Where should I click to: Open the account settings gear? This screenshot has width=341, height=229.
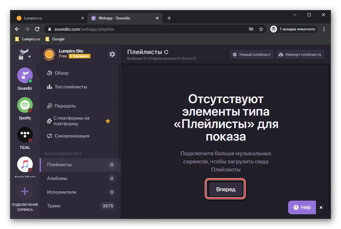pyautogui.click(x=112, y=54)
